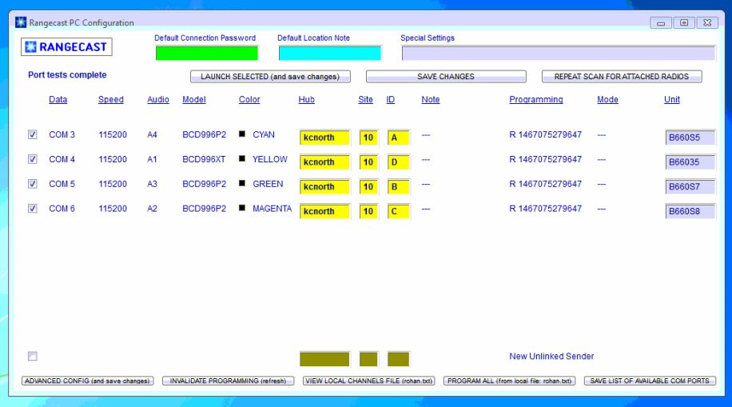732x407 pixels.
Task: Click the ID field containing A
Action: coord(398,138)
